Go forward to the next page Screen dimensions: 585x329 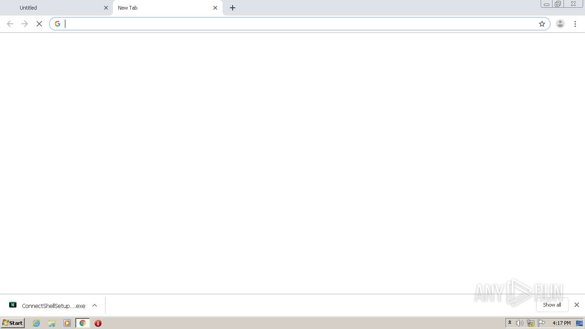(25, 24)
